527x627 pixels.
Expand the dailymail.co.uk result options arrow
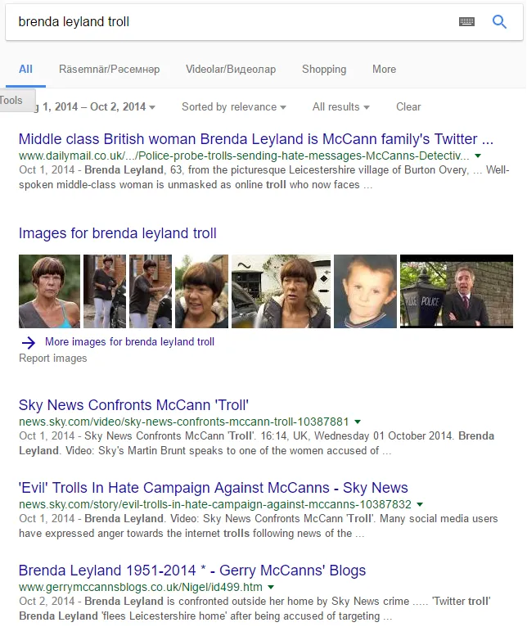[478, 156]
